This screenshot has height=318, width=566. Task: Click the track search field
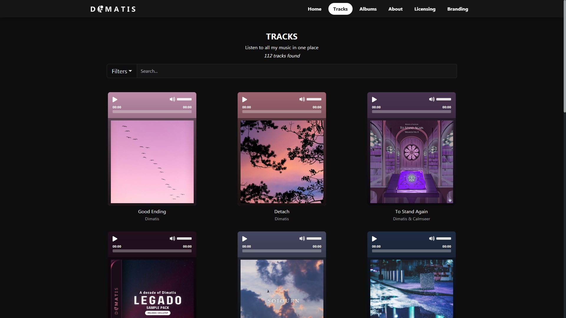coord(297,71)
